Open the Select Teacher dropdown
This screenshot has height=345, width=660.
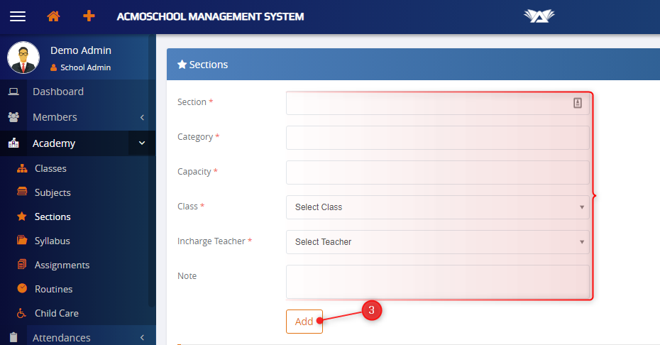tap(437, 242)
